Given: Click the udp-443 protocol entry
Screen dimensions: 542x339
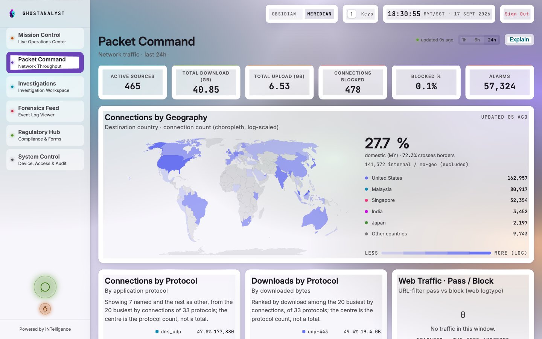Looking at the screenshot, I should tap(341, 332).
